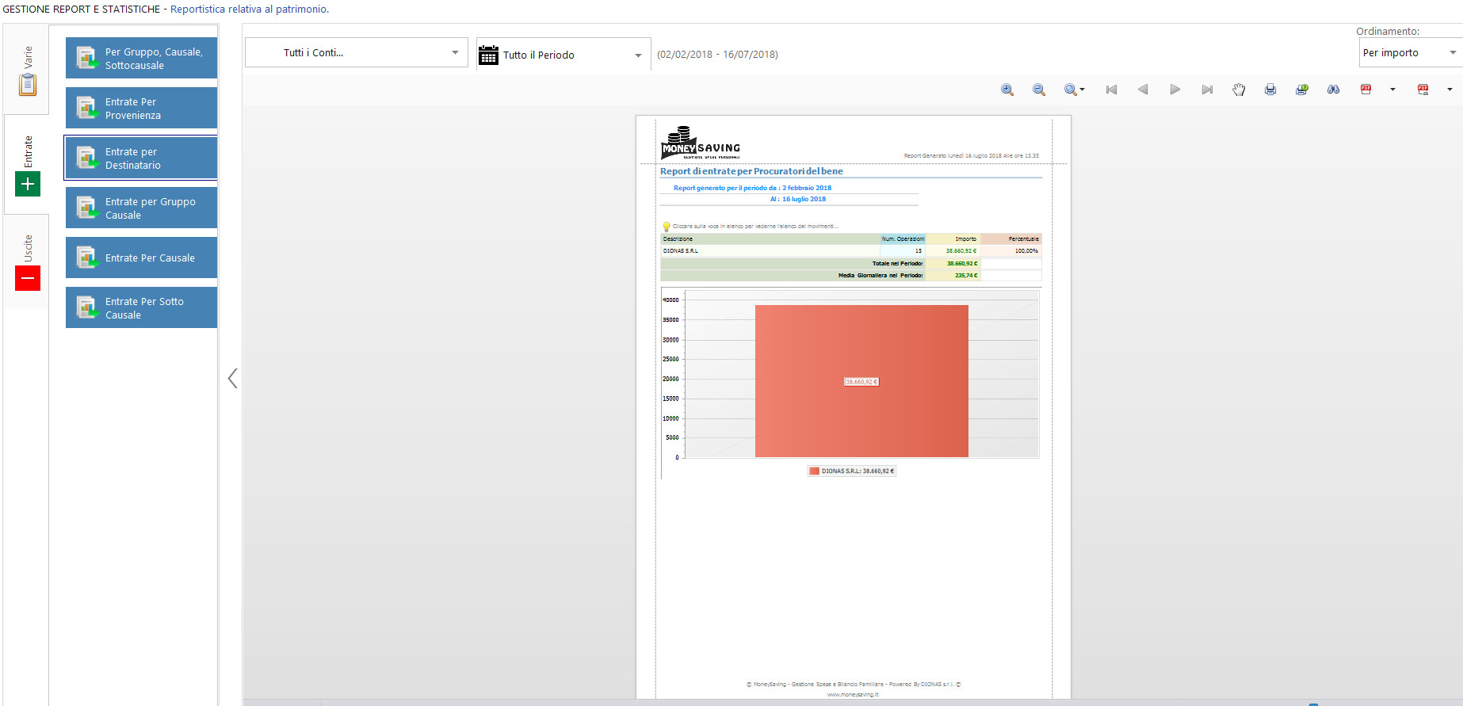Jump to the last report page
This screenshot has width=1463, height=706.
click(x=1207, y=90)
